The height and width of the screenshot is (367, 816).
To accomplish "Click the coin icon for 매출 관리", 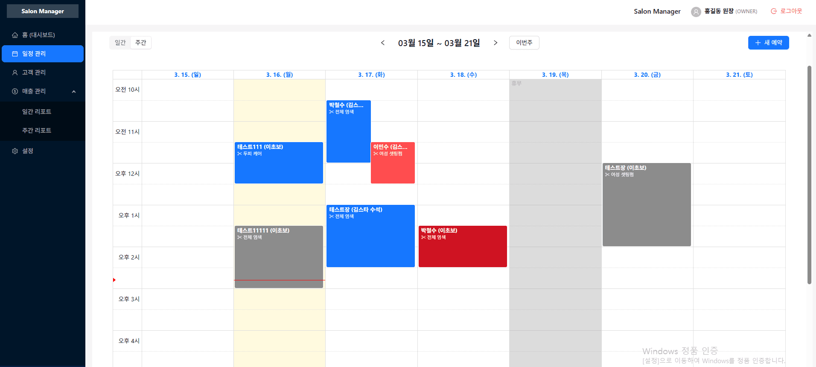I will pos(15,91).
